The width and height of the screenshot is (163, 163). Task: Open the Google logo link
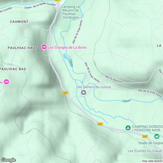[9, 160]
